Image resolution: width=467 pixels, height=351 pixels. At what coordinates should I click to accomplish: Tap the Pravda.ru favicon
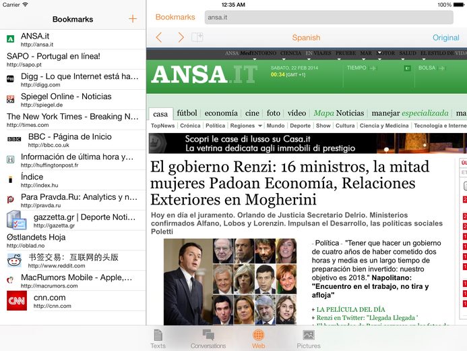[x=10, y=200]
